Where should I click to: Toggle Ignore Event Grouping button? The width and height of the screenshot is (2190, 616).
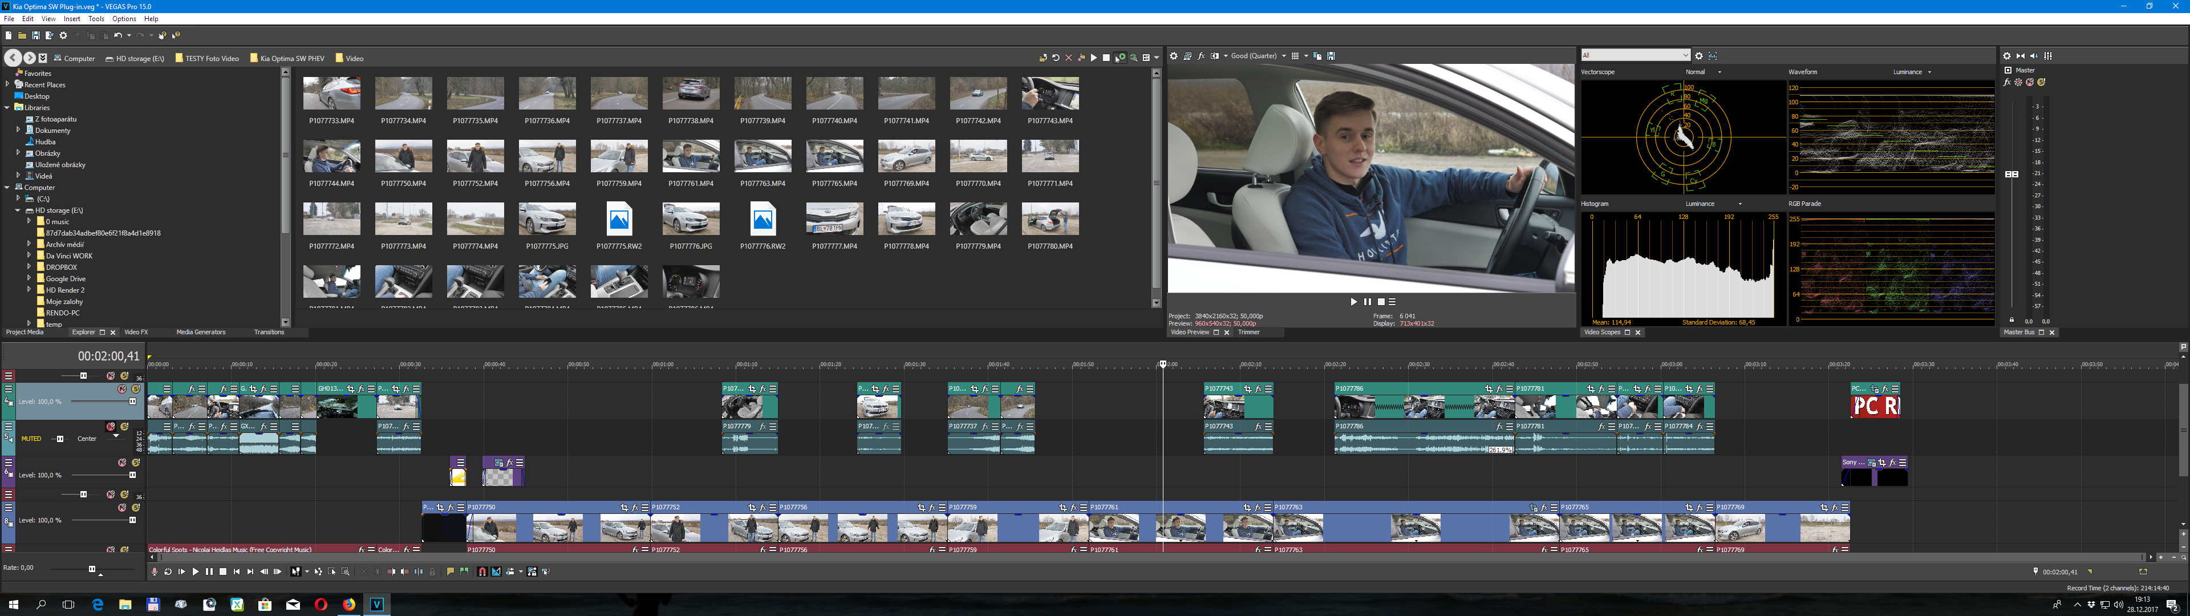pyautogui.click(x=546, y=572)
